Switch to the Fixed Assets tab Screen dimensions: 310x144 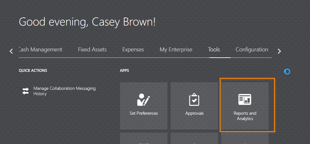(92, 49)
